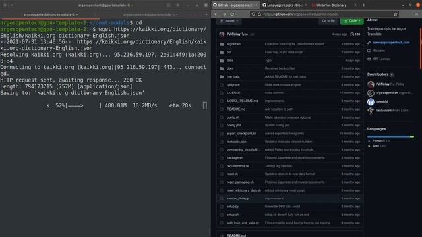Open the .gitignore file
Screen dimensions: 422x237
(x=233, y=85)
